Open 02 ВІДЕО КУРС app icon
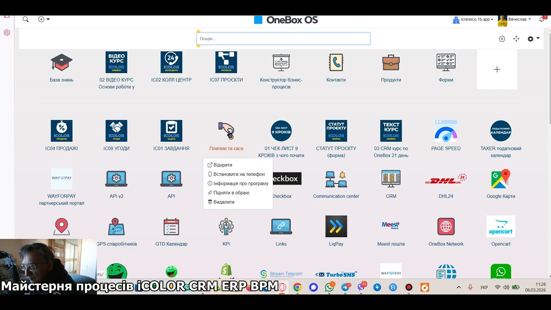 (x=116, y=62)
